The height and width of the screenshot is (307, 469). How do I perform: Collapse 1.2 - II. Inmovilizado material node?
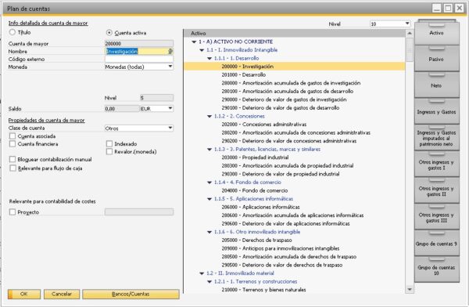click(202, 273)
